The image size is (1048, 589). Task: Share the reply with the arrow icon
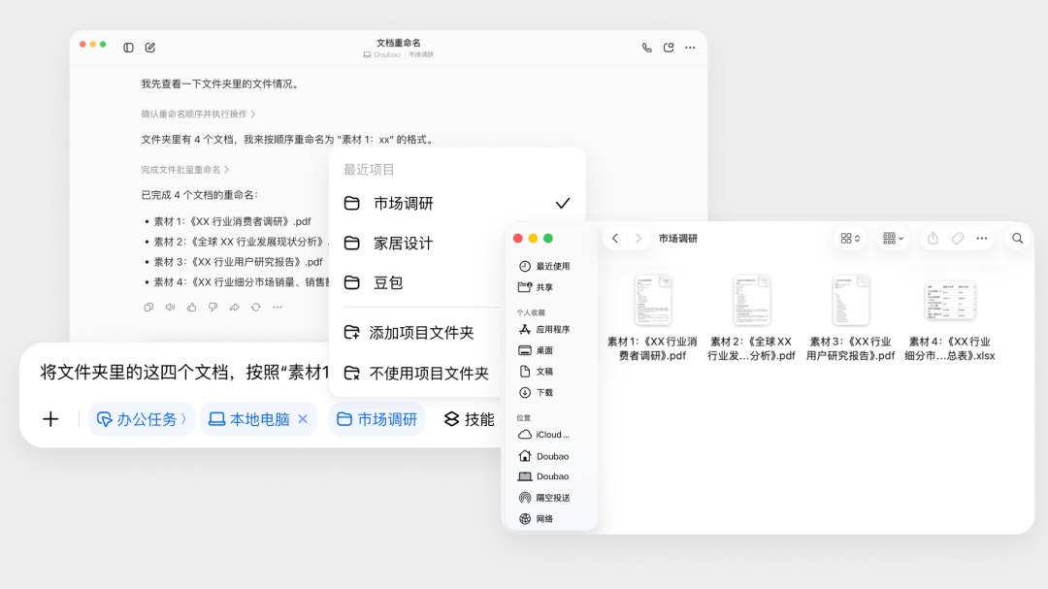(235, 307)
